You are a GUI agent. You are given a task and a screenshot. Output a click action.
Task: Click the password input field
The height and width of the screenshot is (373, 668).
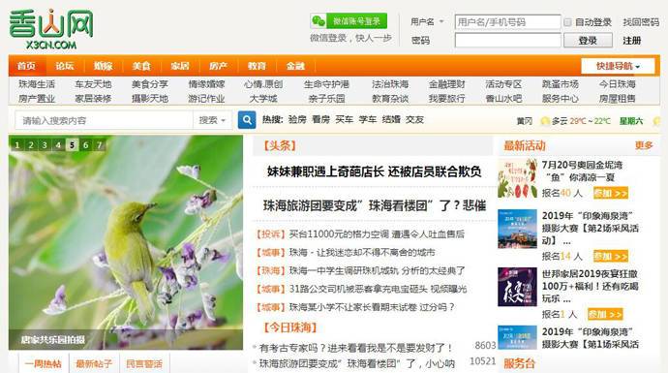tap(507, 41)
